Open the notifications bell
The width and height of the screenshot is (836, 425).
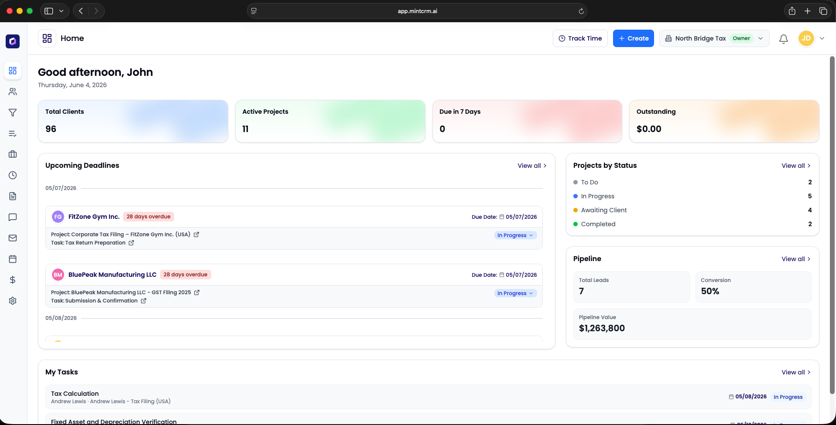[784, 39]
